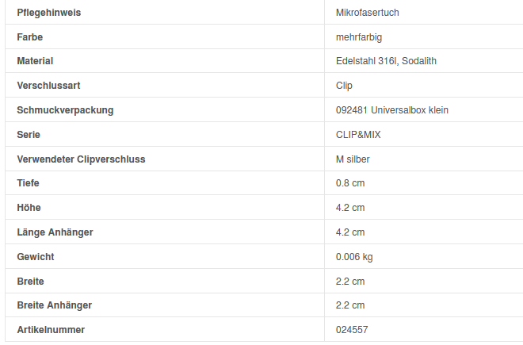The width and height of the screenshot is (523, 345).
Task: Select the 0.8 cm depth value
Action: 350,183
